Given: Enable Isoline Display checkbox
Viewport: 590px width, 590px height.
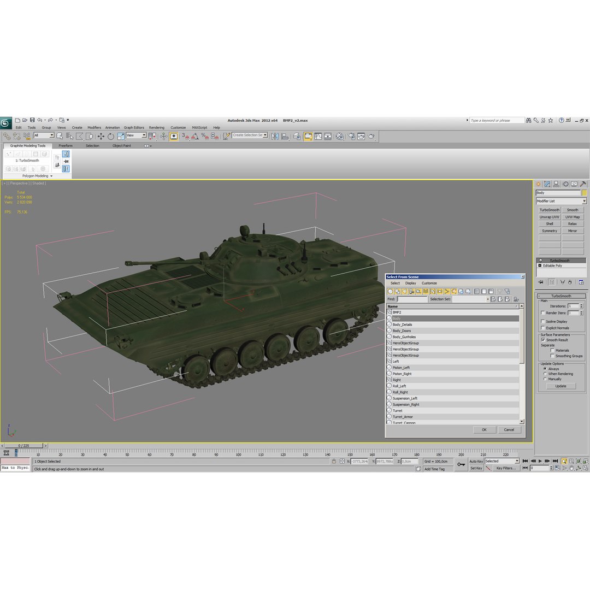Looking at the screenshot, I should (x=542, y=321).
